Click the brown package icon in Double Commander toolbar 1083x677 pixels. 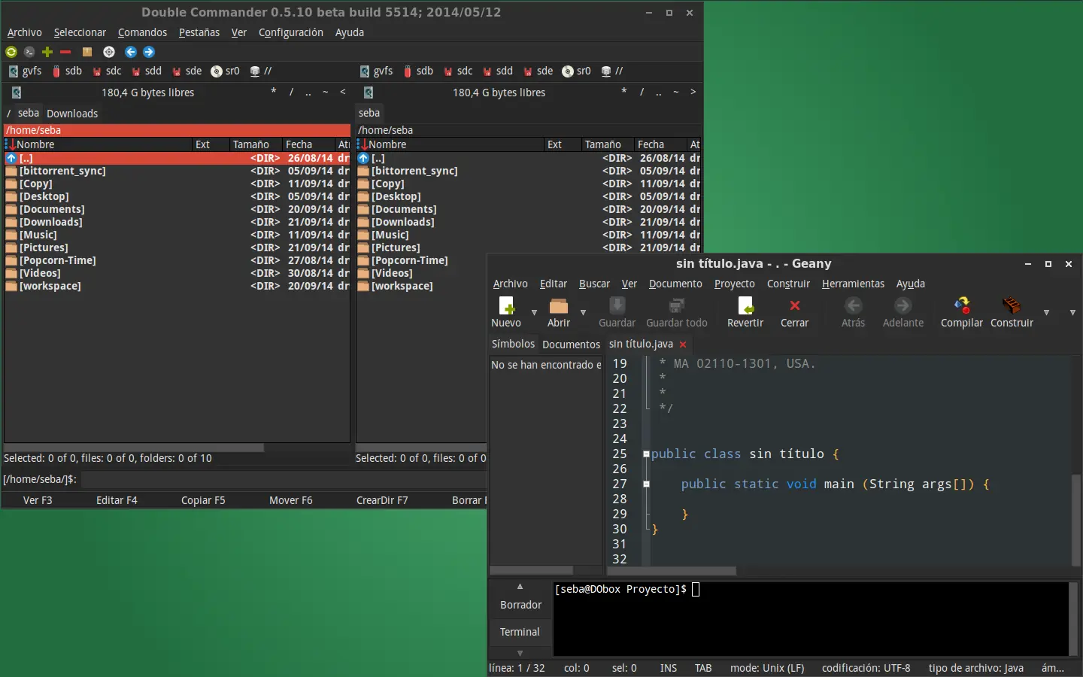[x=87, y=52]
